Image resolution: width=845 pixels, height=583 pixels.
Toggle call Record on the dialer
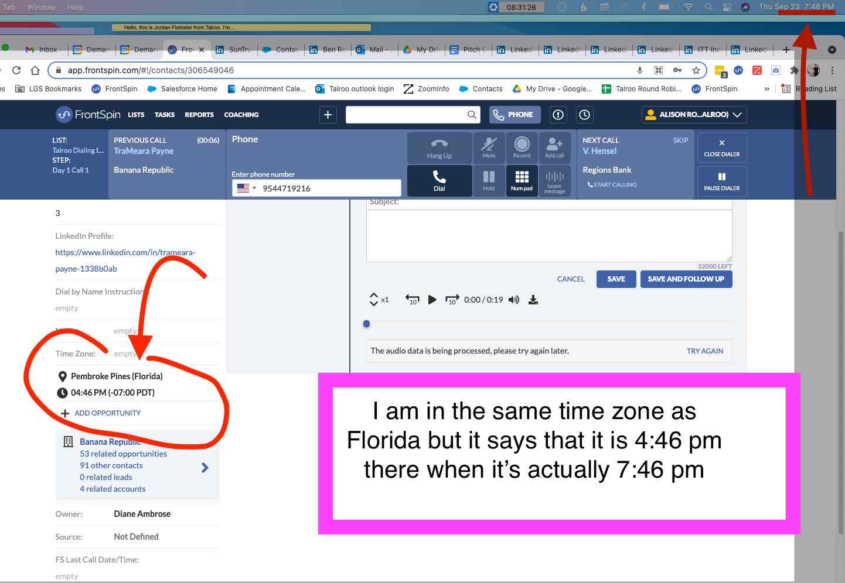tap(522, 148)
